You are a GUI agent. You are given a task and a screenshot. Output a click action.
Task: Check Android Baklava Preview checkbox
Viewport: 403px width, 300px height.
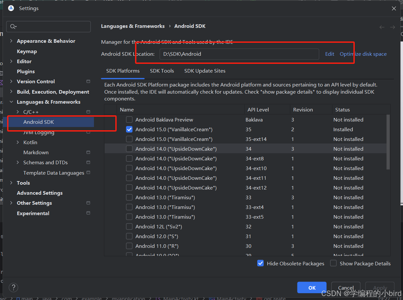pos(129,120)
